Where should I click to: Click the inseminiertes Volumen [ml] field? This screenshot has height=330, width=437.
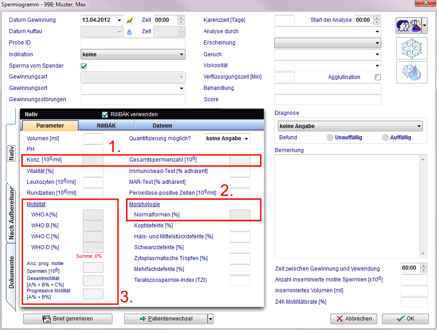[x=414, y=291]
